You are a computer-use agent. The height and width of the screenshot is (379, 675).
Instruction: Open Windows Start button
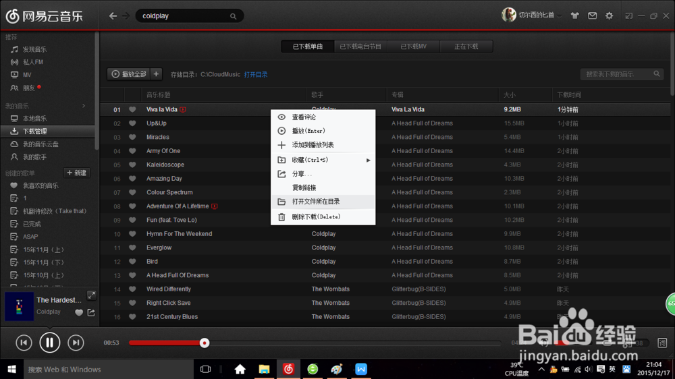click(12, 369)
